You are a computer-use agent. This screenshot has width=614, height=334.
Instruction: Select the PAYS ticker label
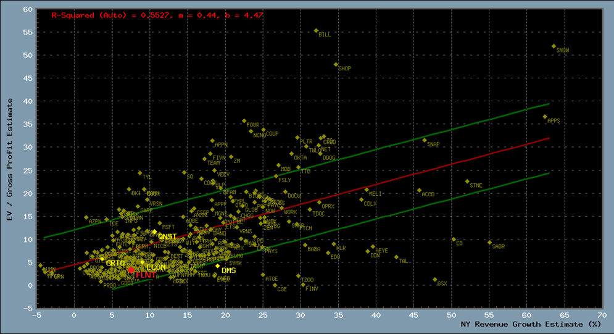(271, 251)
